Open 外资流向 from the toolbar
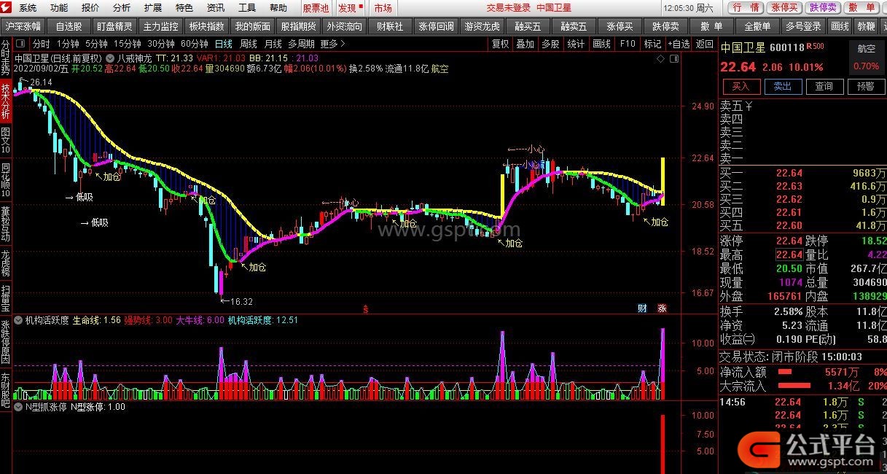887x474 pixels. click(x=344, y=26)
